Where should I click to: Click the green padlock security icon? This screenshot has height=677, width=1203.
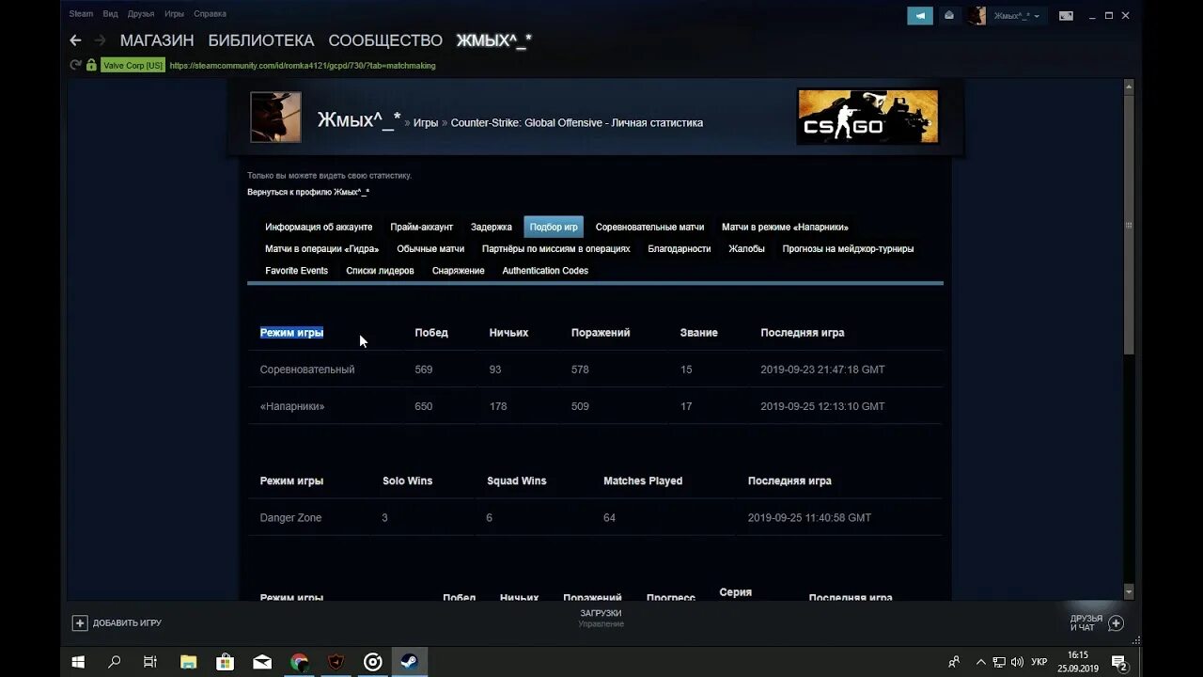click(x=91, y=65)
